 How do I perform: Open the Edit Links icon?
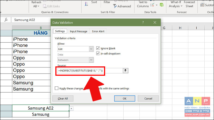click(45, 6)
